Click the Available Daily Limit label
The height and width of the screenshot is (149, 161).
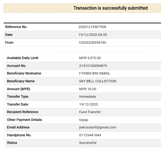[x=23, y=58]
